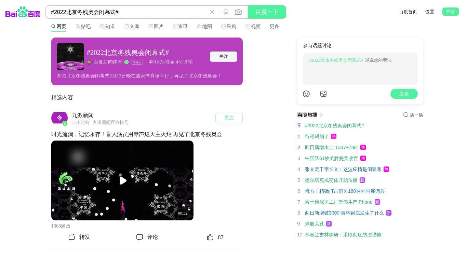467x262 pixels.
Task: Open hot search 行程码崩了
Action: [317, 136]
